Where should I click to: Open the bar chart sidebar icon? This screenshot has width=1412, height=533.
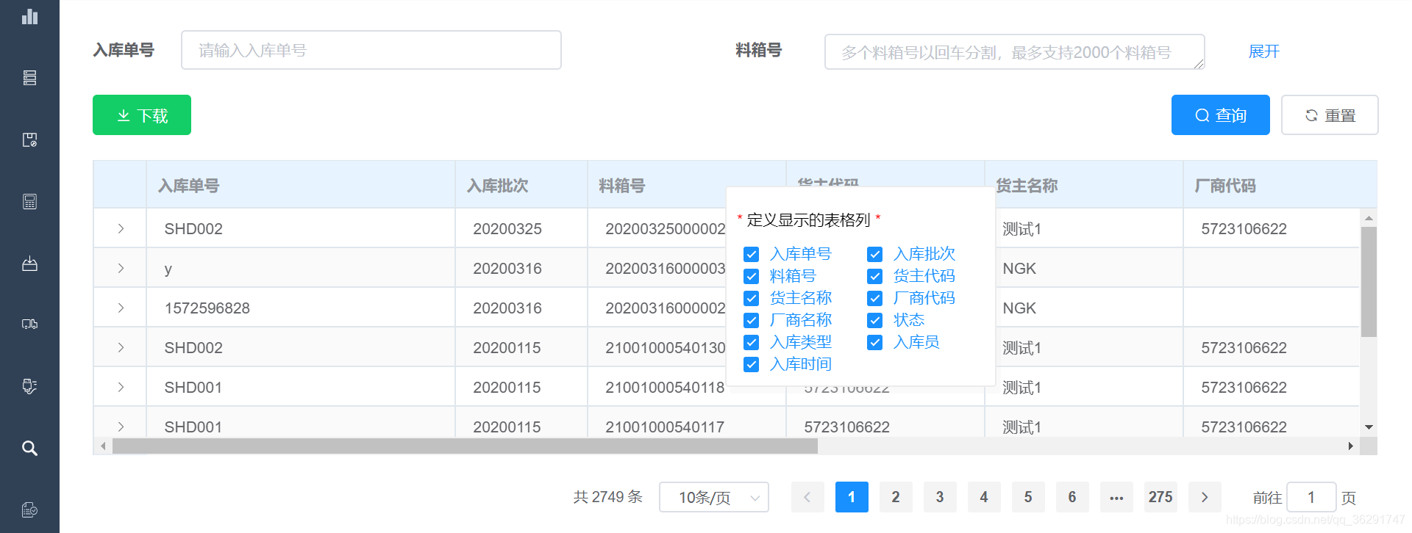click(29, 16)
